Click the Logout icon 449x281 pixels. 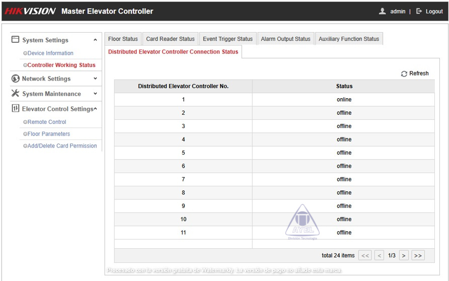pyautogui.click(x=419, y=11)
